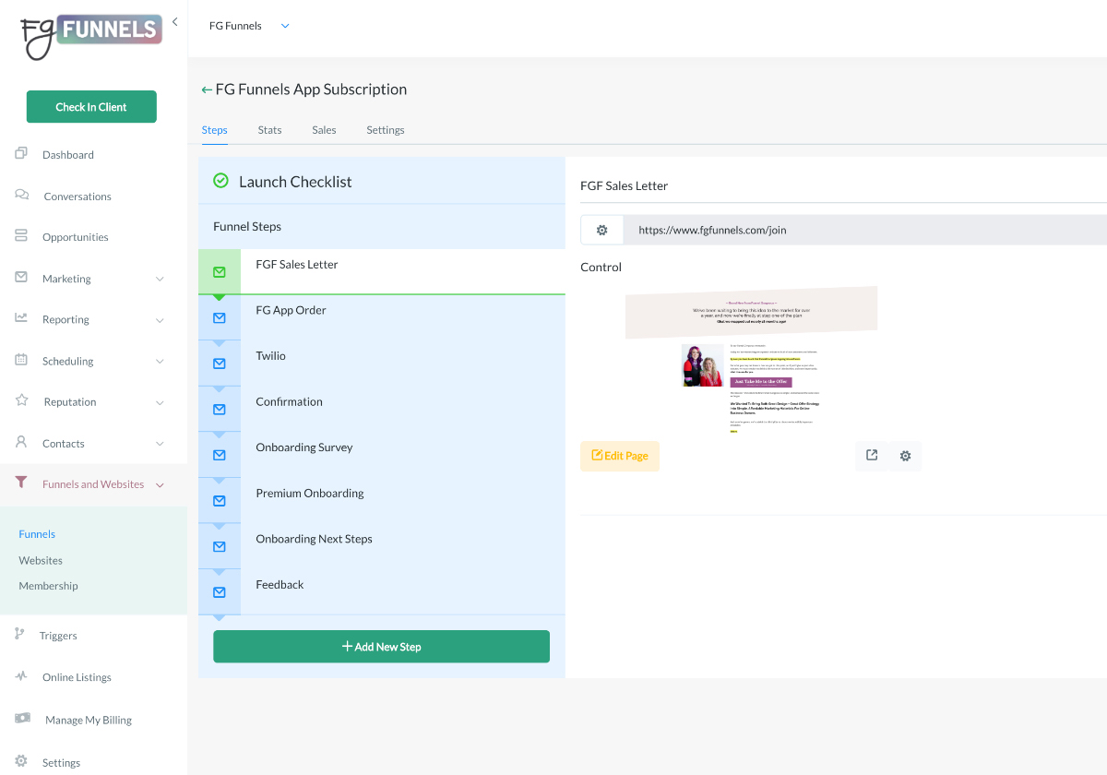Open the Membership submenu item
Viewport: 1107px width, 775px height.
(48, 586)
